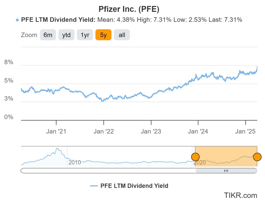Click the highlighted 5y zoom button

[x=103, y=35]
